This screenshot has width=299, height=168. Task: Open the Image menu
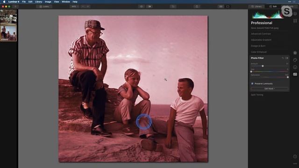(x=48, y=2)
